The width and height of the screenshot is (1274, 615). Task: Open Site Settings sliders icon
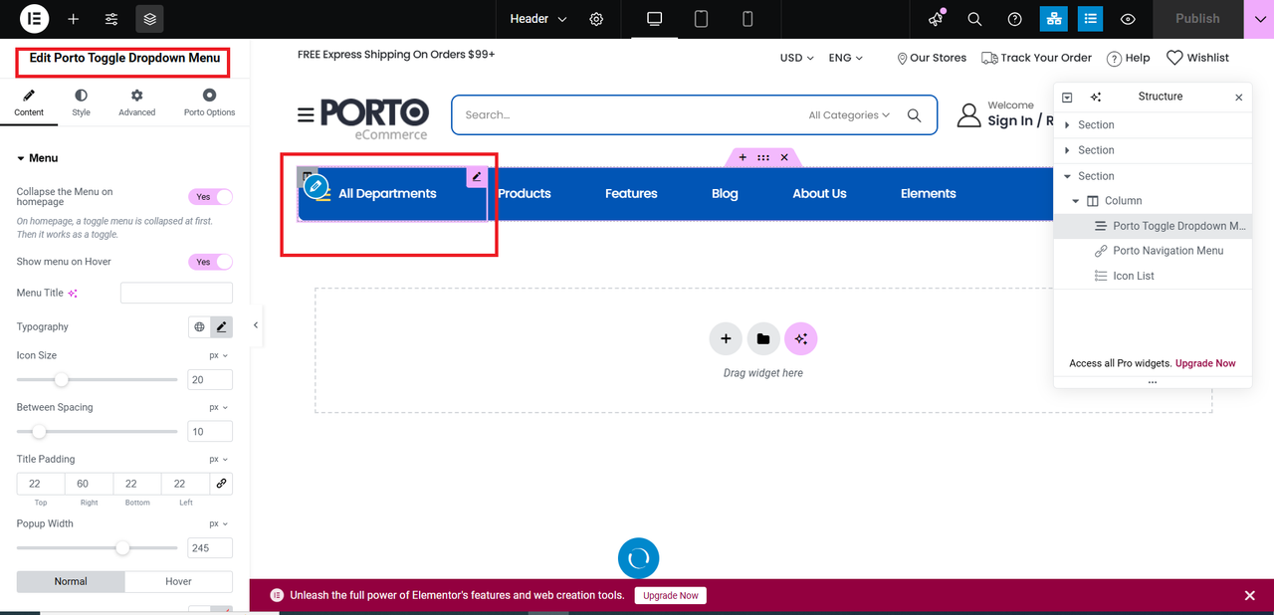[111, 19]
